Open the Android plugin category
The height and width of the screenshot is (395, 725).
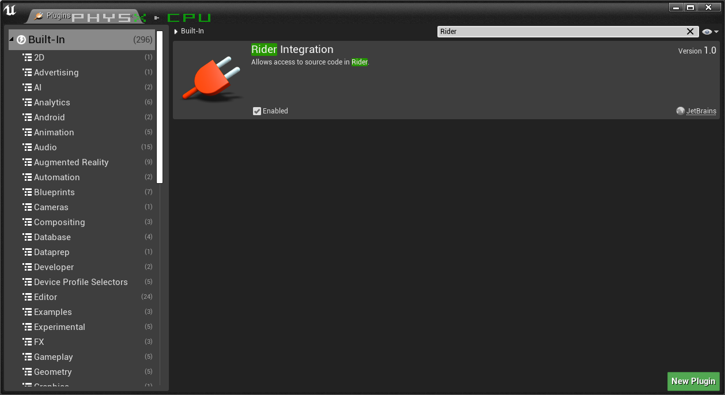[x=50, y=117]
